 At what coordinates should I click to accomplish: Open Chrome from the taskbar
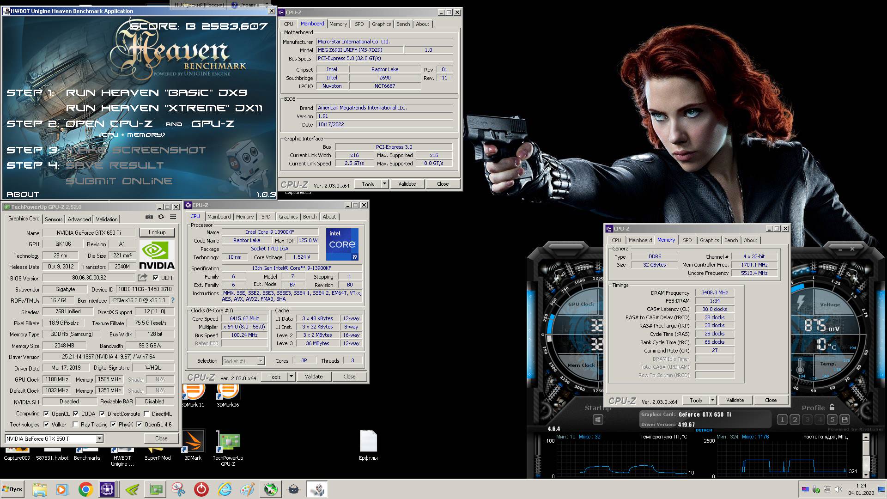(85, 489)
